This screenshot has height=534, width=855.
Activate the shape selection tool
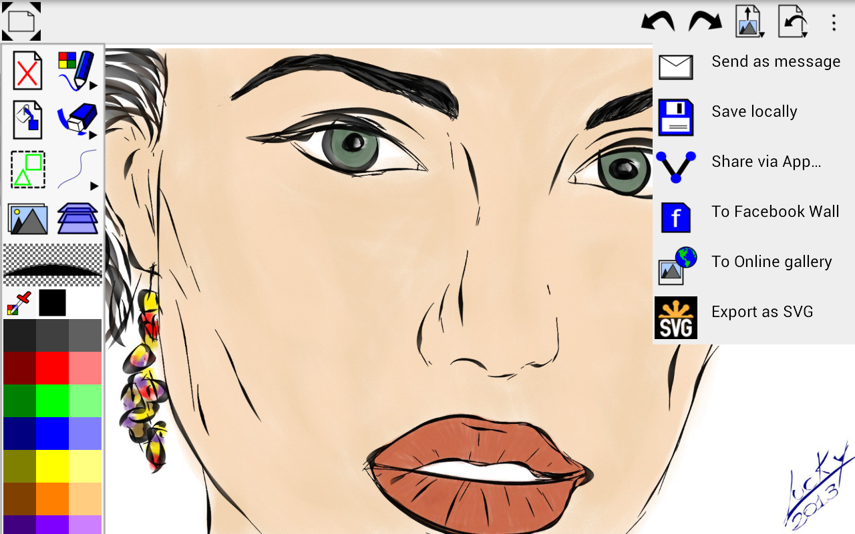(27, 169)
